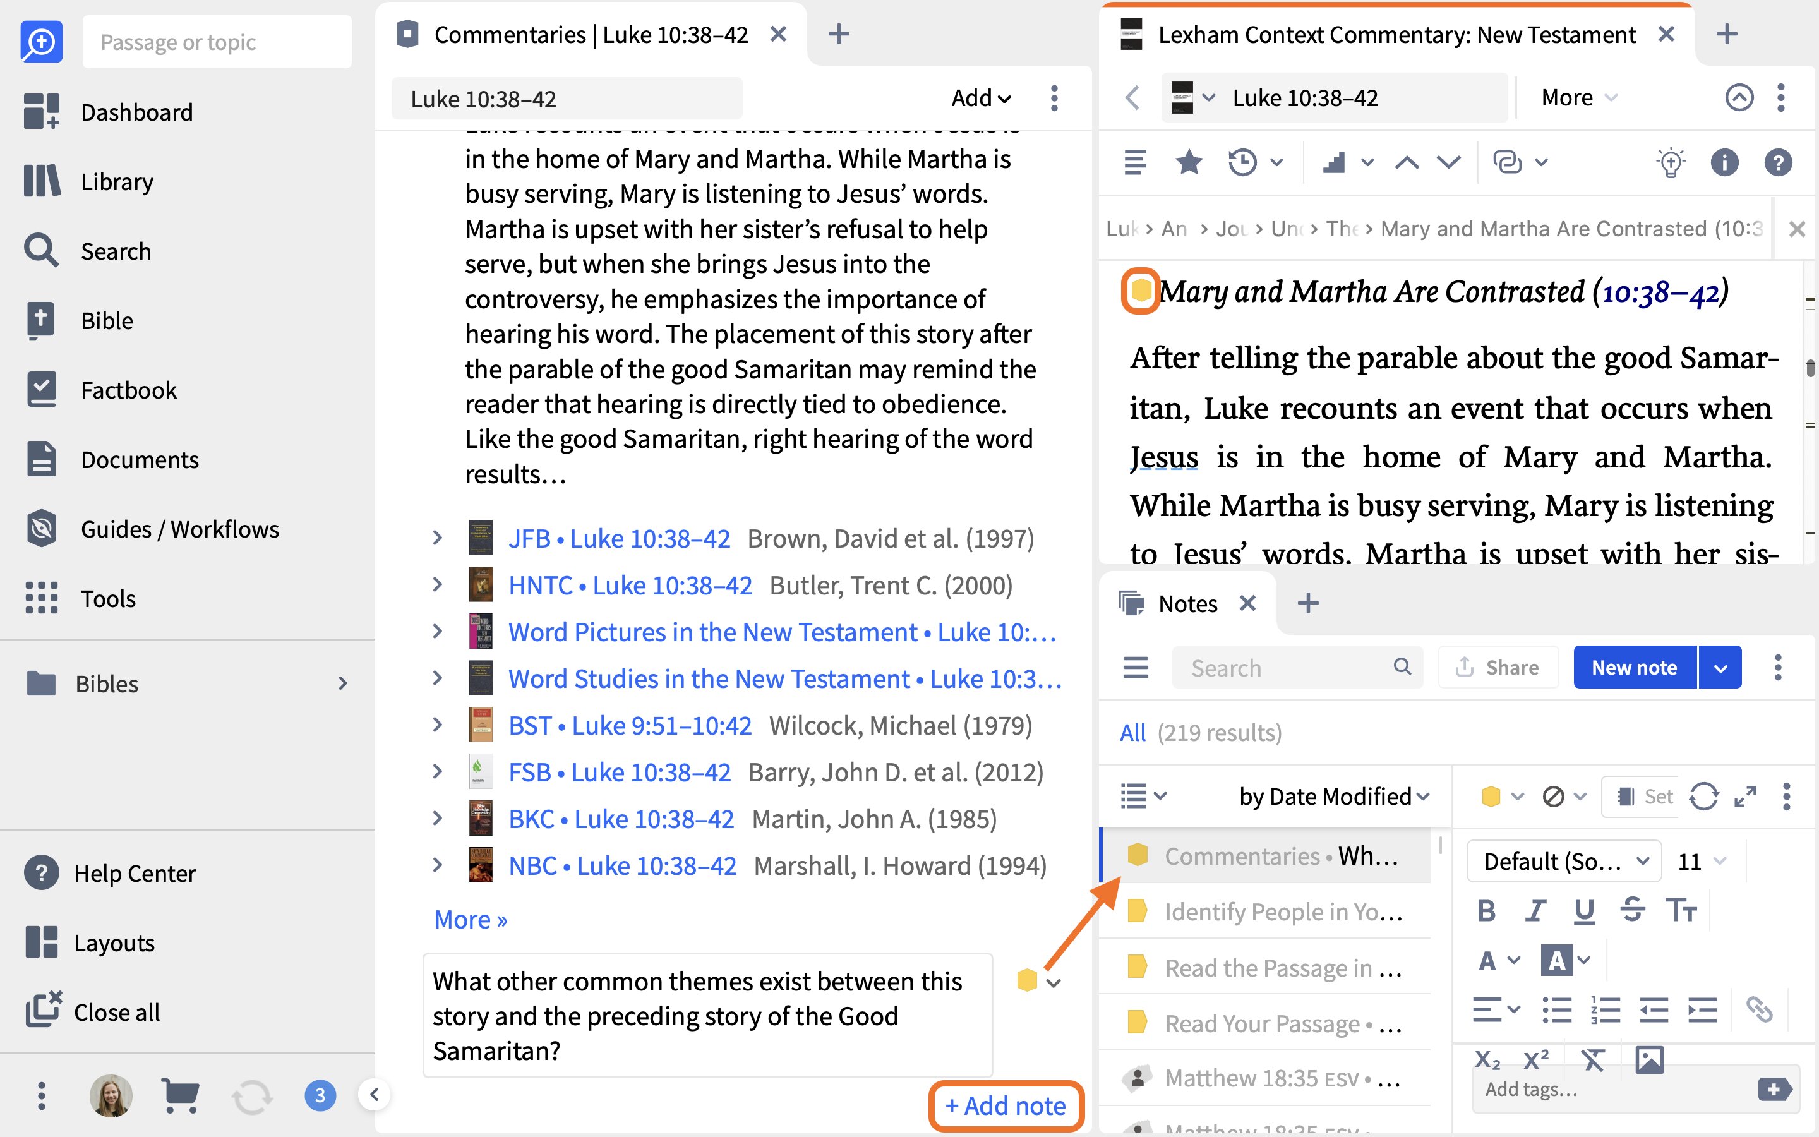Viewport: 1819px width, 1137px height.
Task: Open the table of contents icon in Lexham panel
Action: [1135, 162]
